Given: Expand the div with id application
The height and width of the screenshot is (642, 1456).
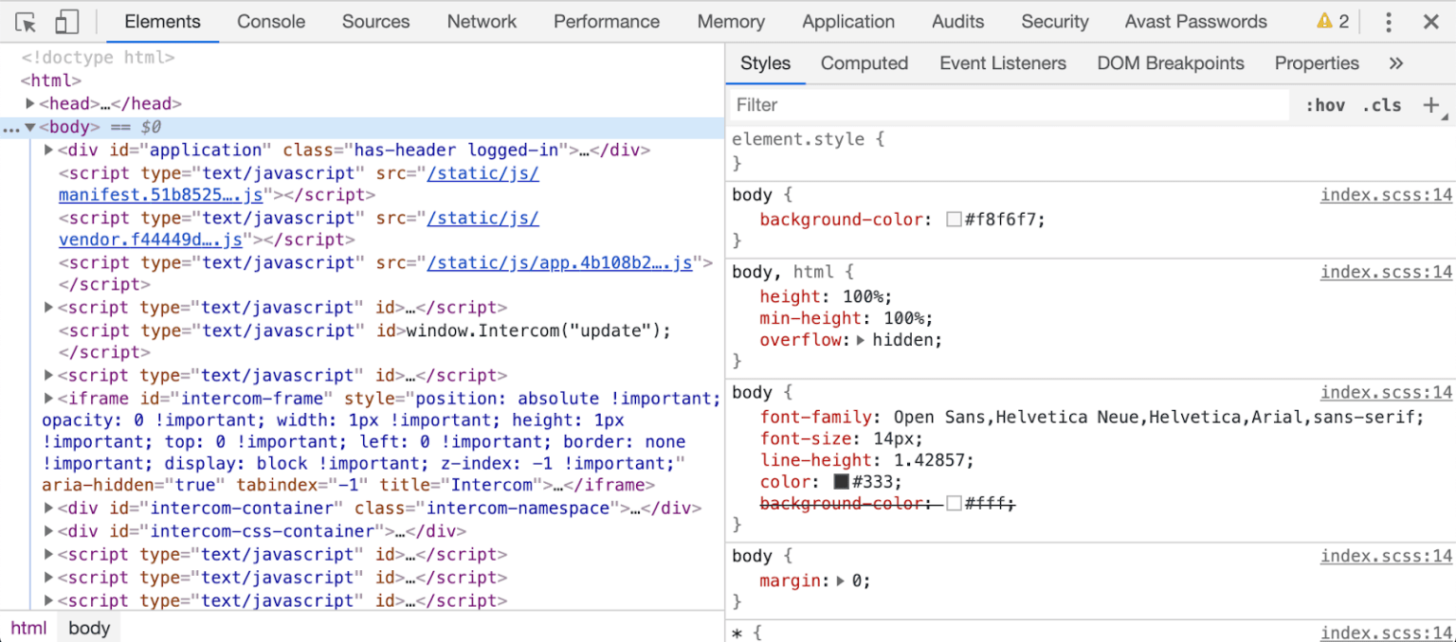Looking at the screenshot, I should [49, 150].
